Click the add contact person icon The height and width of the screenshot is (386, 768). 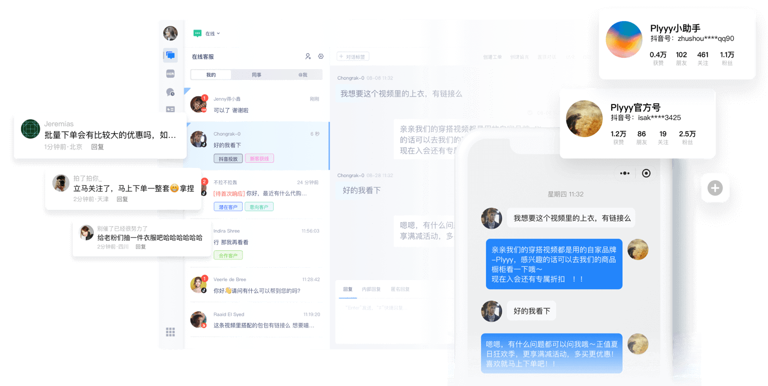[x=308, y=56]
